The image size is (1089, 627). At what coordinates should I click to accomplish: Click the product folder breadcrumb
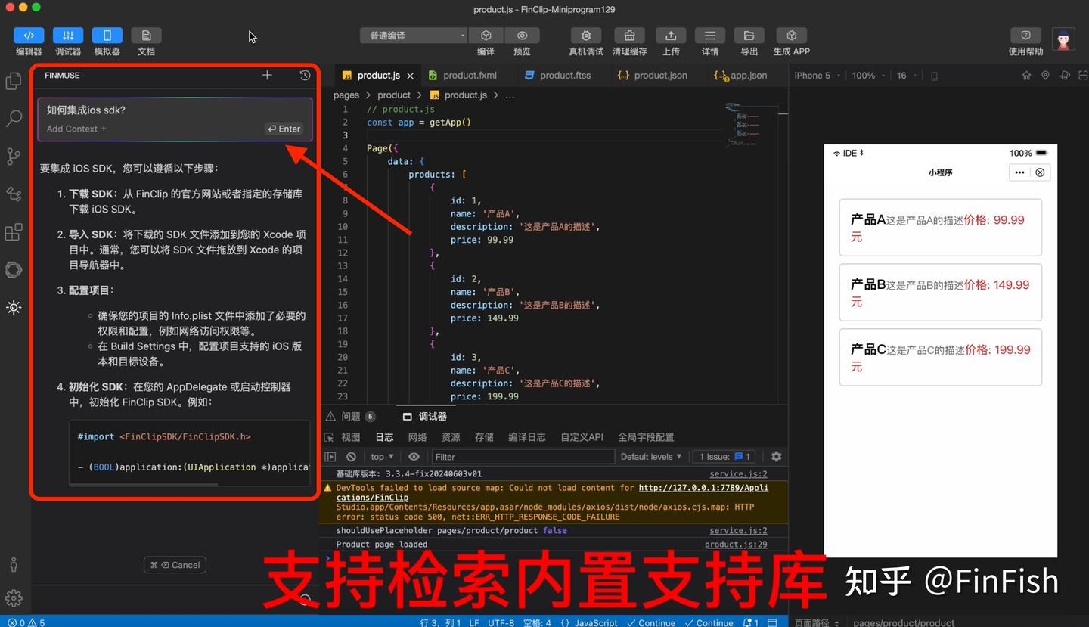click(x=394, y=95)
